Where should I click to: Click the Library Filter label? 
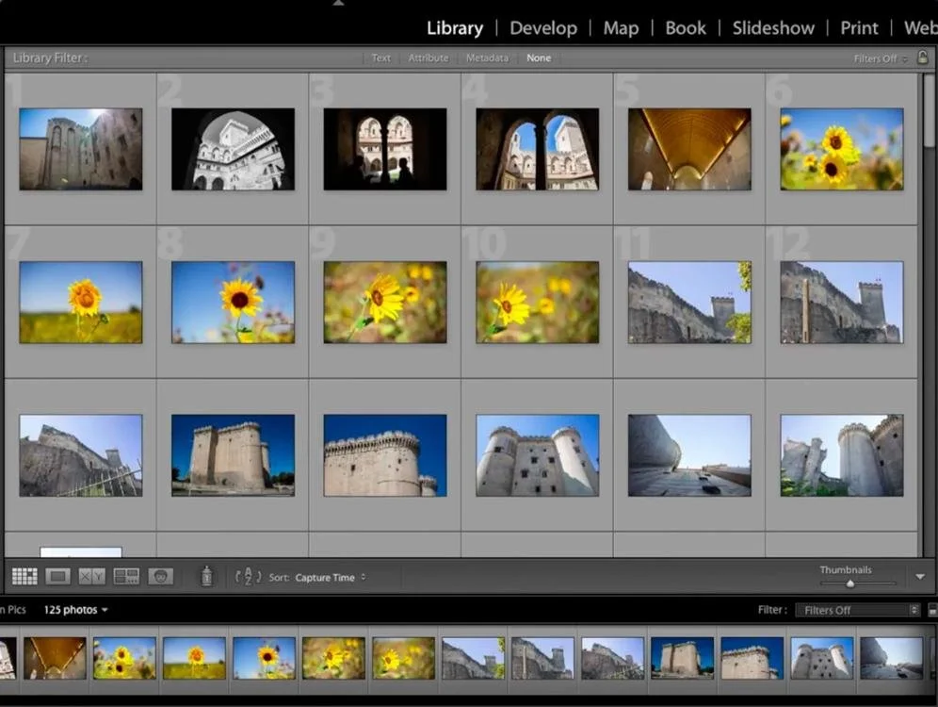click(x=50, y=58)
